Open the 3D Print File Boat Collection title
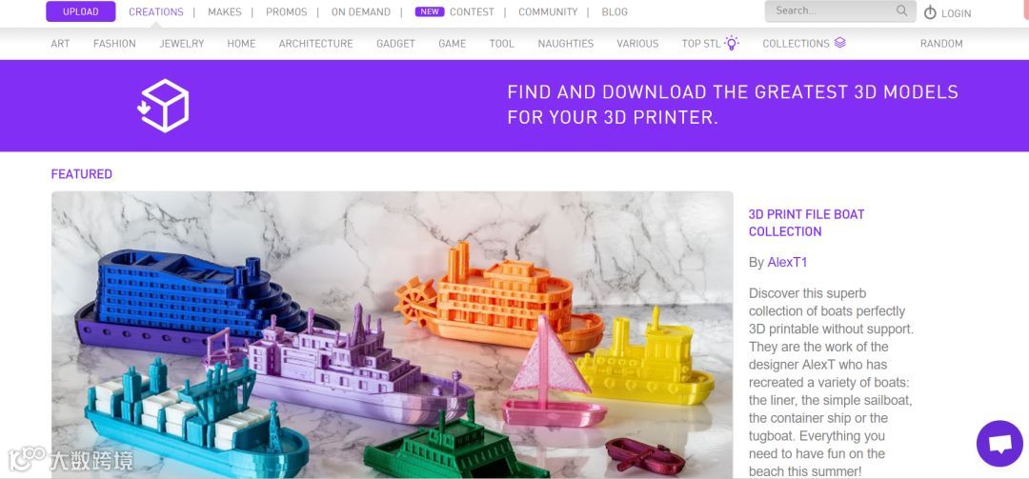Viewport: 1029px width, 479px height. 807,223
